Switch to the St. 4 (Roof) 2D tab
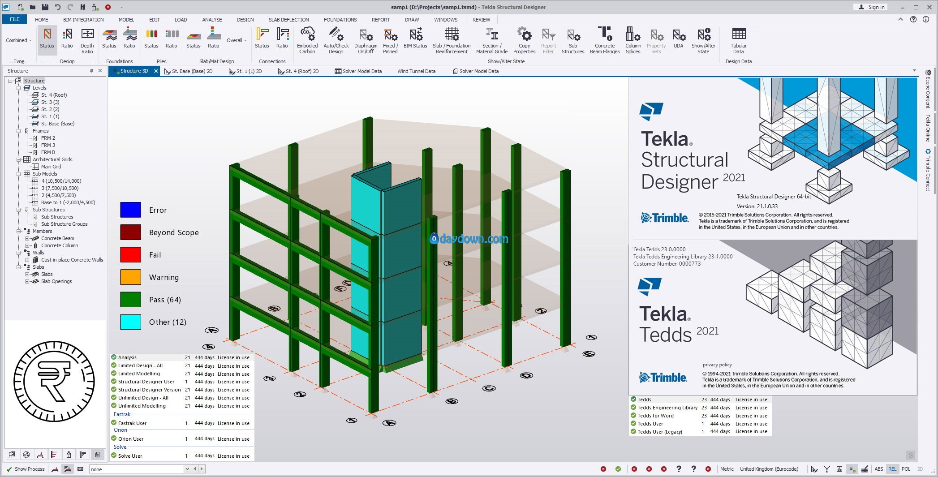 point(298,71)
